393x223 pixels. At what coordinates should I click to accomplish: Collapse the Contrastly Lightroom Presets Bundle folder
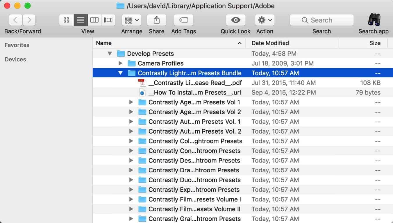click(x=120, y=73)
